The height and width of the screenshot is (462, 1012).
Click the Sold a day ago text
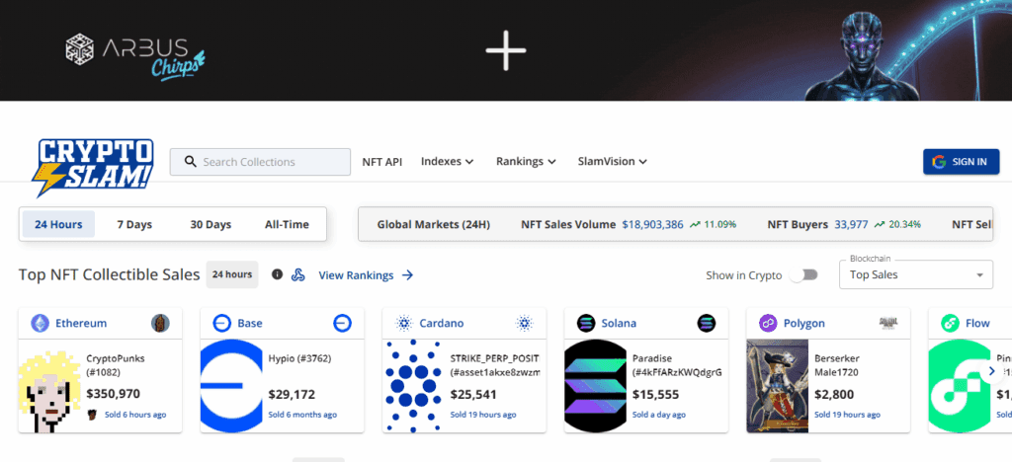pos(659,415)
